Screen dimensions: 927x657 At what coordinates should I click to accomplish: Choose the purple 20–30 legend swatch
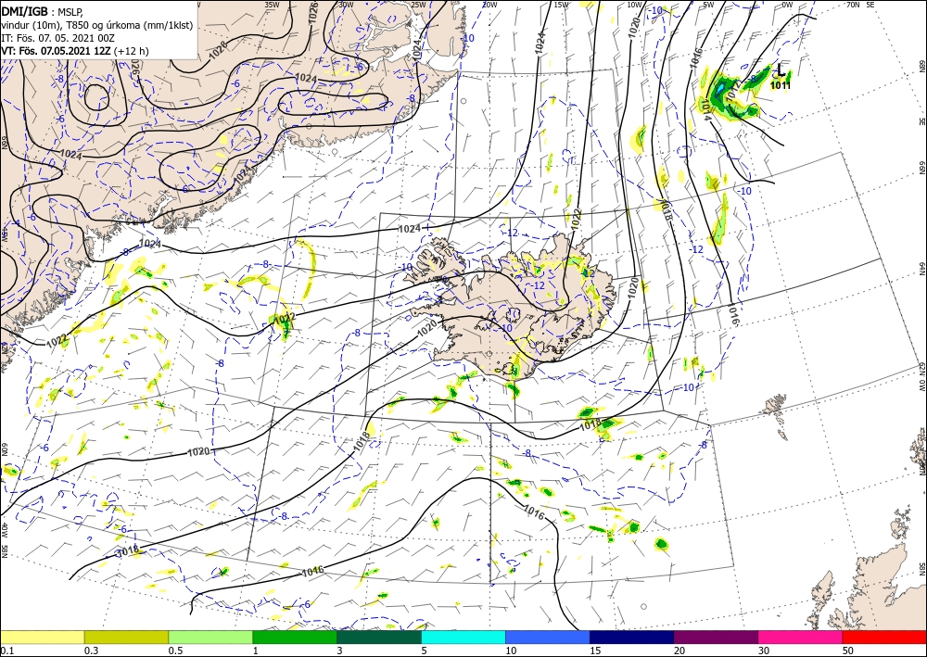[x=716, y=637]
